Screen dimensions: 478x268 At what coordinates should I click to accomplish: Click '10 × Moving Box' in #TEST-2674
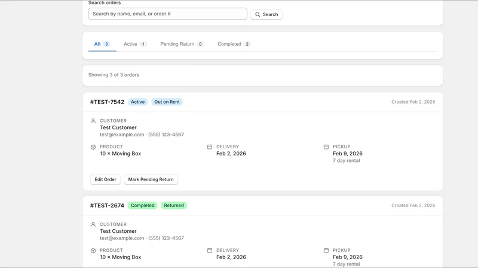(x=121, y=257)
